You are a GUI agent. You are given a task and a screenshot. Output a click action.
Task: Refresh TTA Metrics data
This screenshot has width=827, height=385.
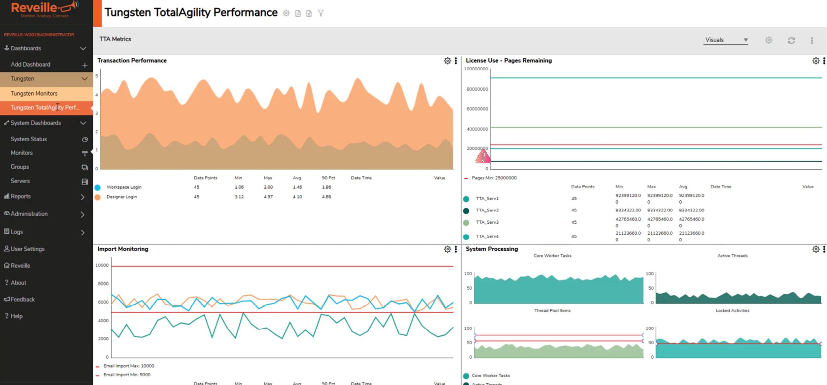click(x=791, y=40)
